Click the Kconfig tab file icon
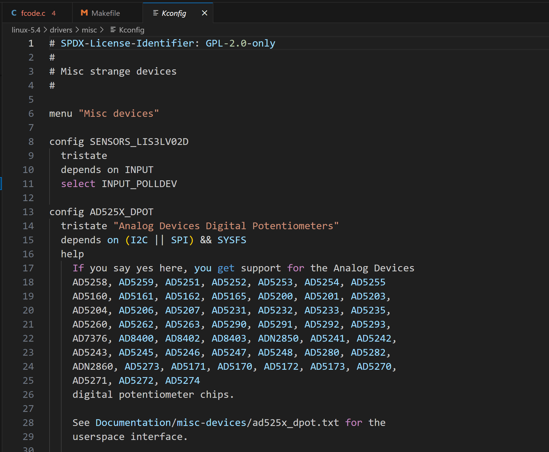The image size is (549, 452). point(156,13)
